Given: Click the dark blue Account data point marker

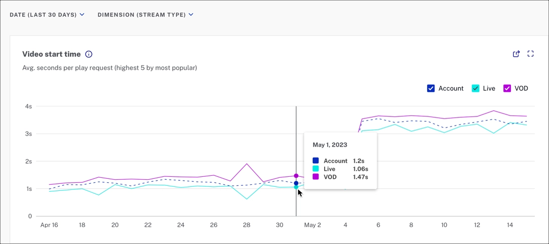Looking at the screenshot, I should (296, 183).
